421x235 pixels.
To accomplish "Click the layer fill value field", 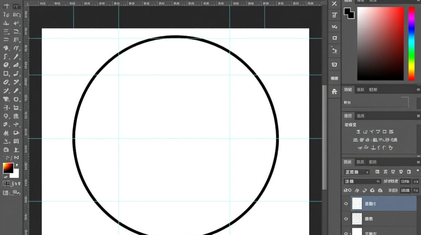I will click(x=405, y=191).
